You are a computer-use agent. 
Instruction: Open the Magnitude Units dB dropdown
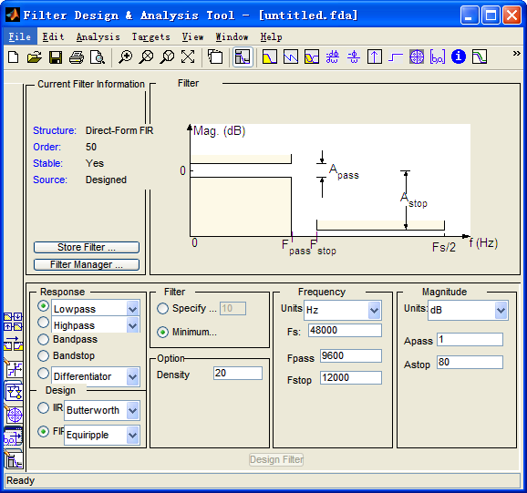coord(468,310)
